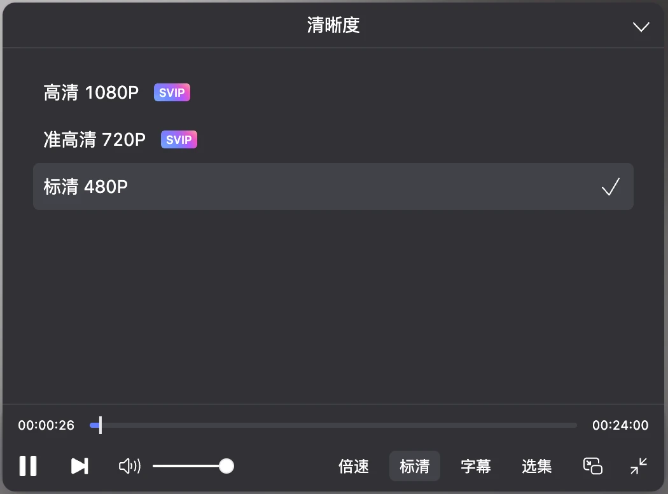
Task: Skip to the next episode
Action: tap(80, 466)
